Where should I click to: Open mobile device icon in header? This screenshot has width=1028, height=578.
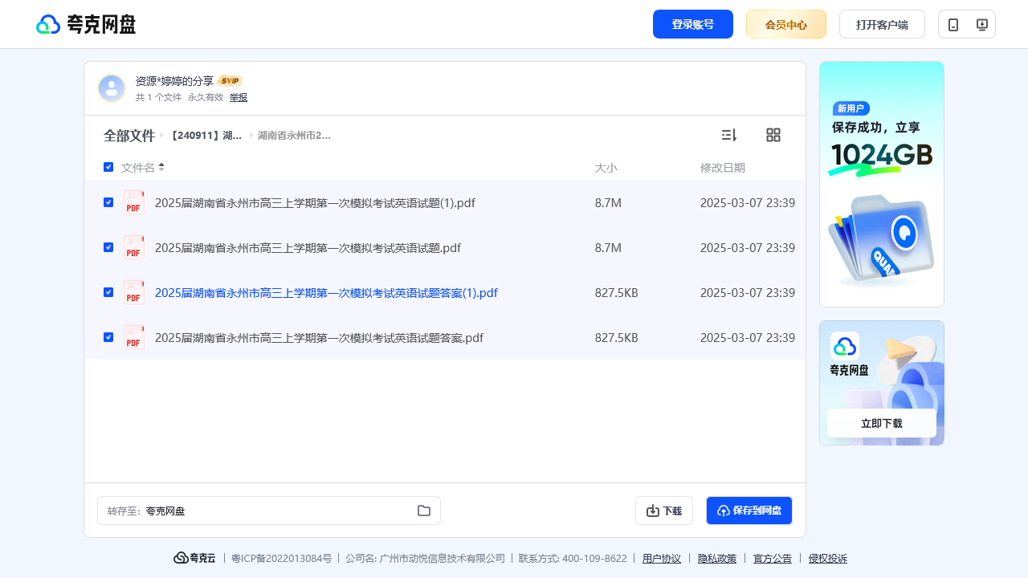point(953,24)
